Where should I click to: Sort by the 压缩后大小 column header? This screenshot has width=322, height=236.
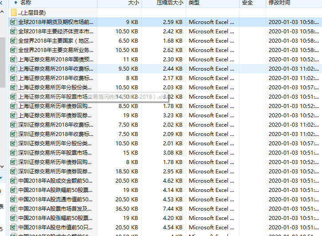pos(164,3)
